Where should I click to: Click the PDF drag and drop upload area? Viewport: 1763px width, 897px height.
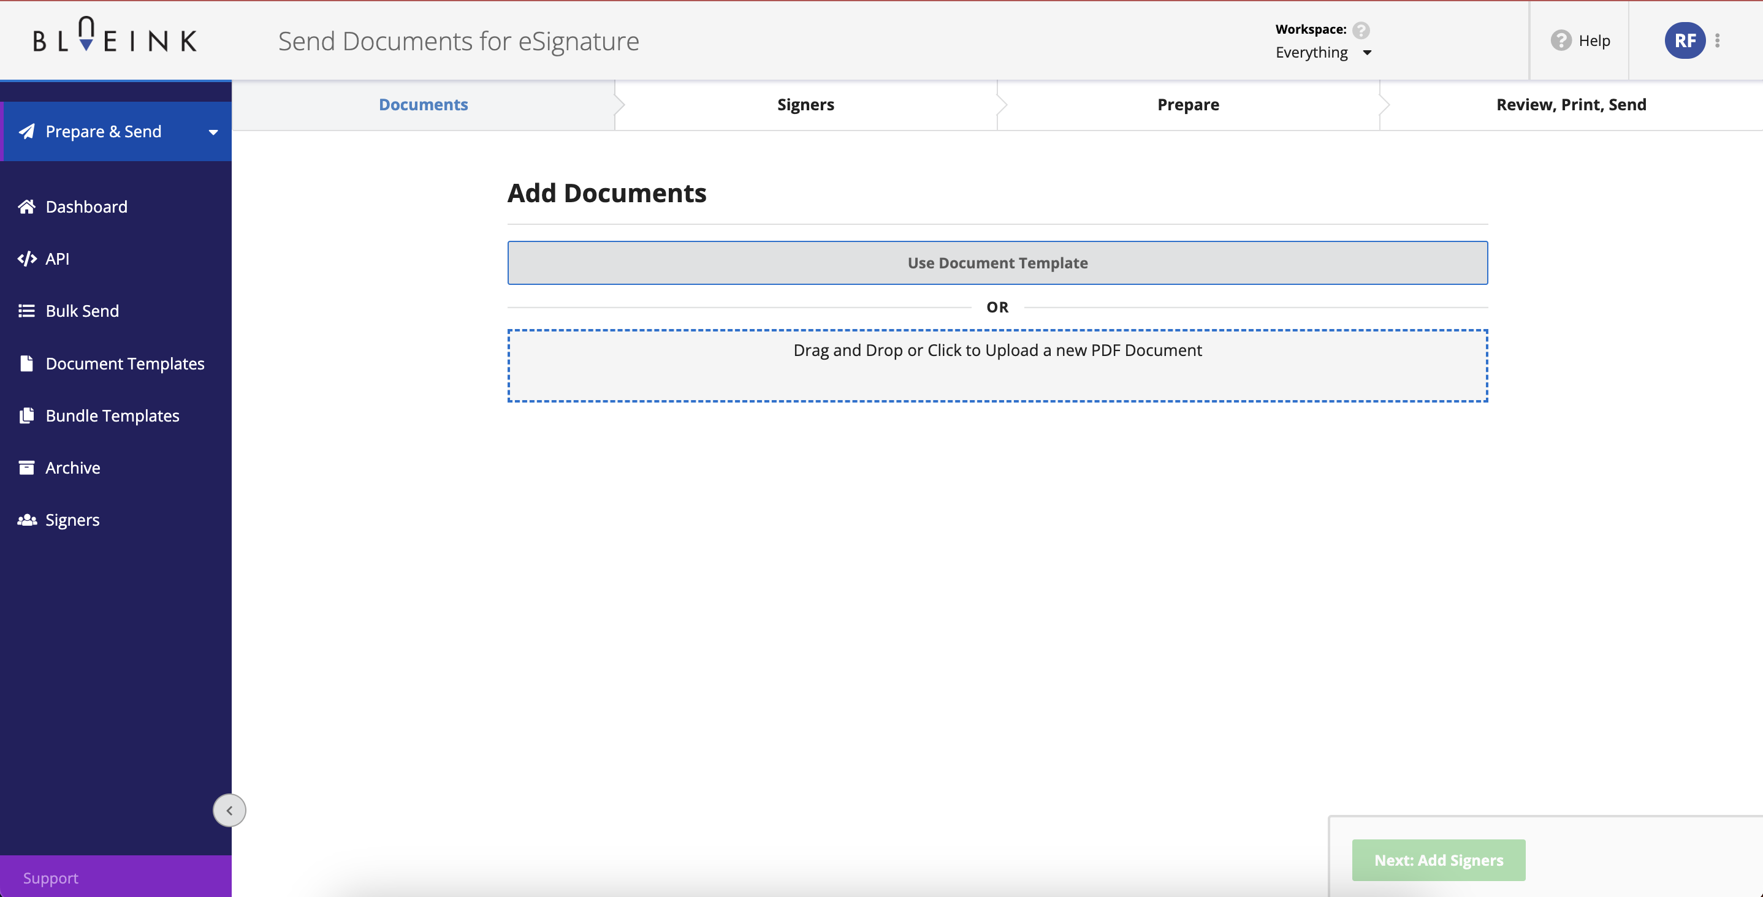click(997, 365)
